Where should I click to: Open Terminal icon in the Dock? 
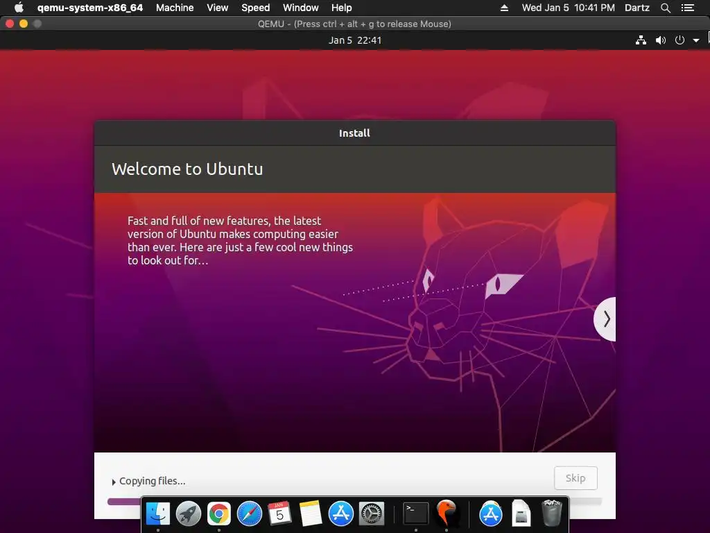click(416, 514)
